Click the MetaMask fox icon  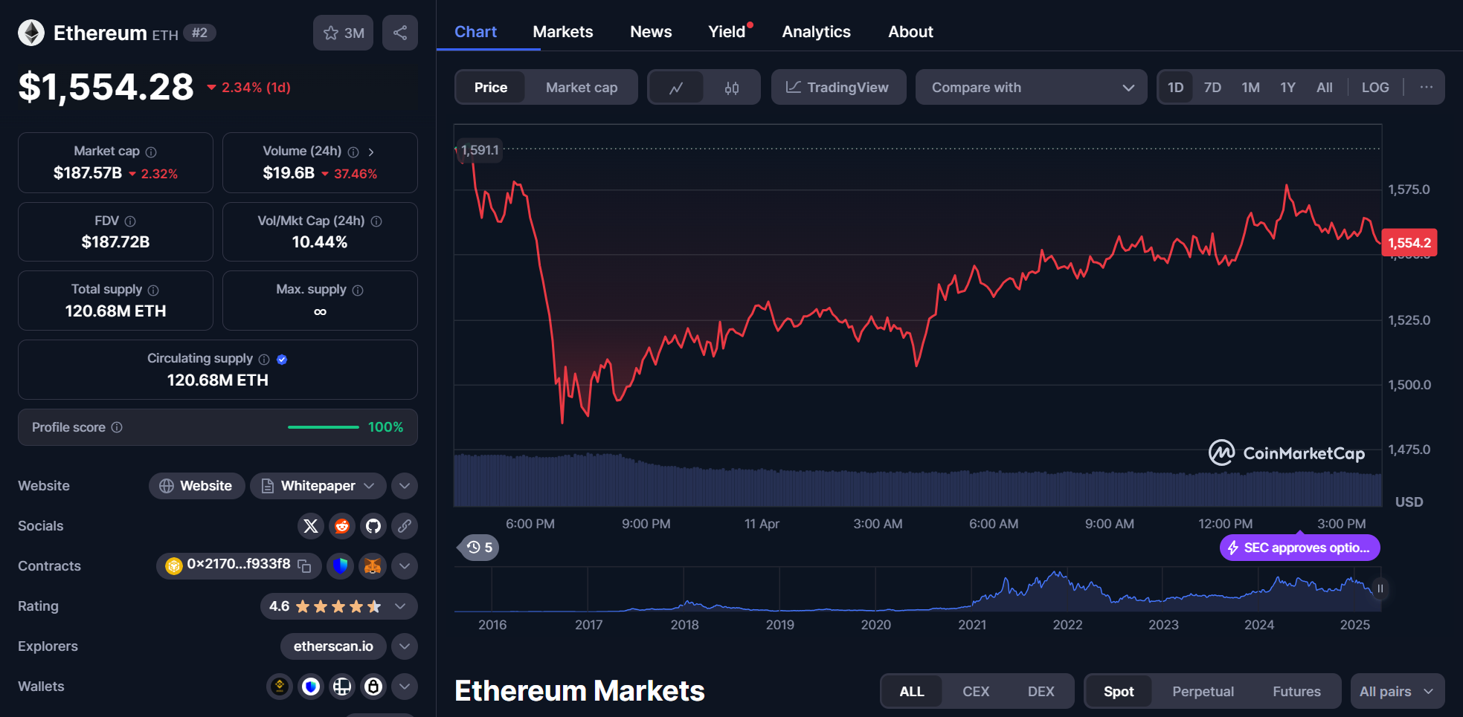(373, 566)
